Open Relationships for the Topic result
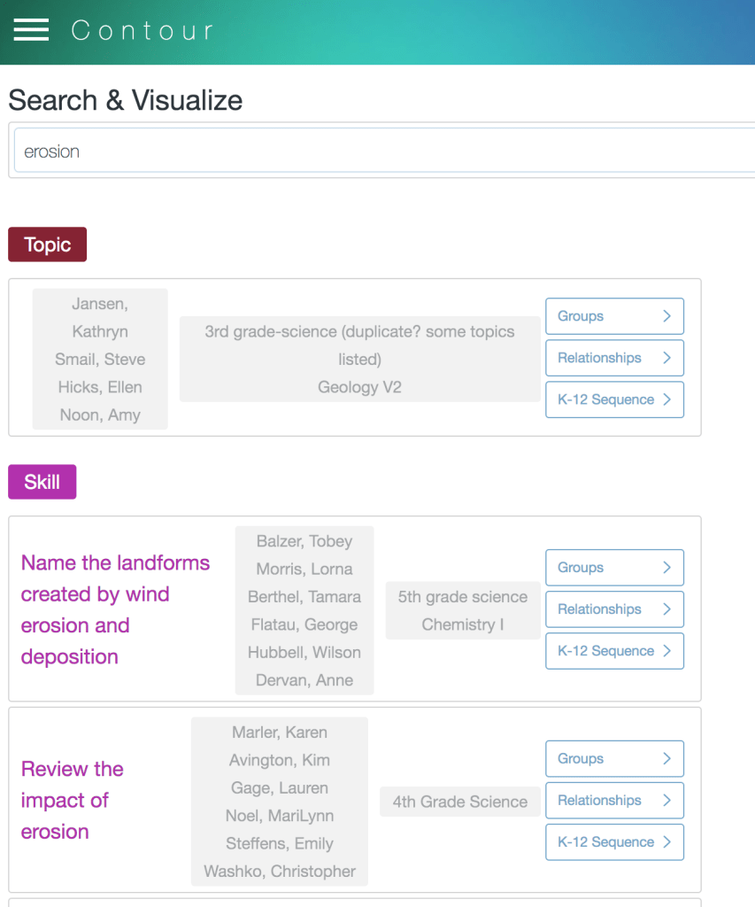The image size is (755, 907). [x=614, y=358]
